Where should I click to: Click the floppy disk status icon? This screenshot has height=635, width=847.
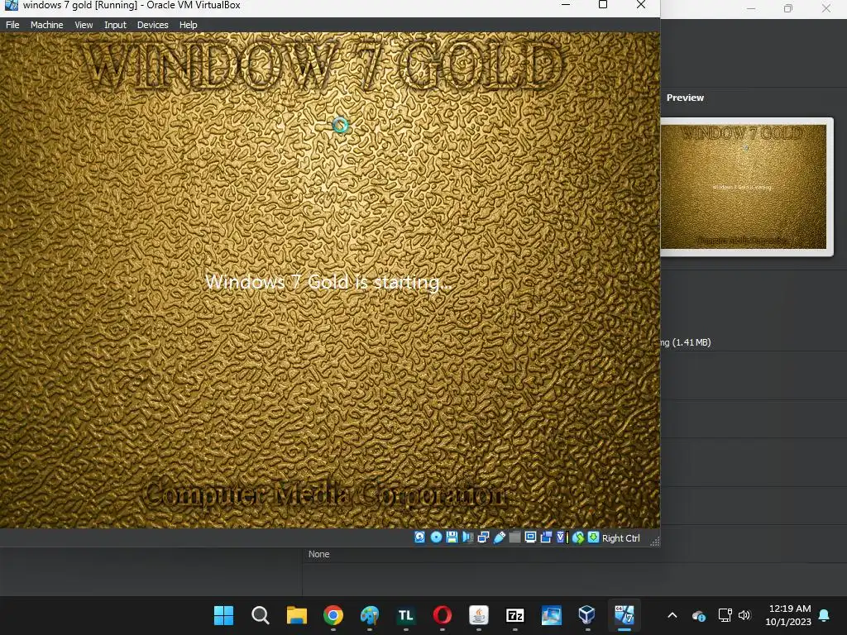point(452,537)
